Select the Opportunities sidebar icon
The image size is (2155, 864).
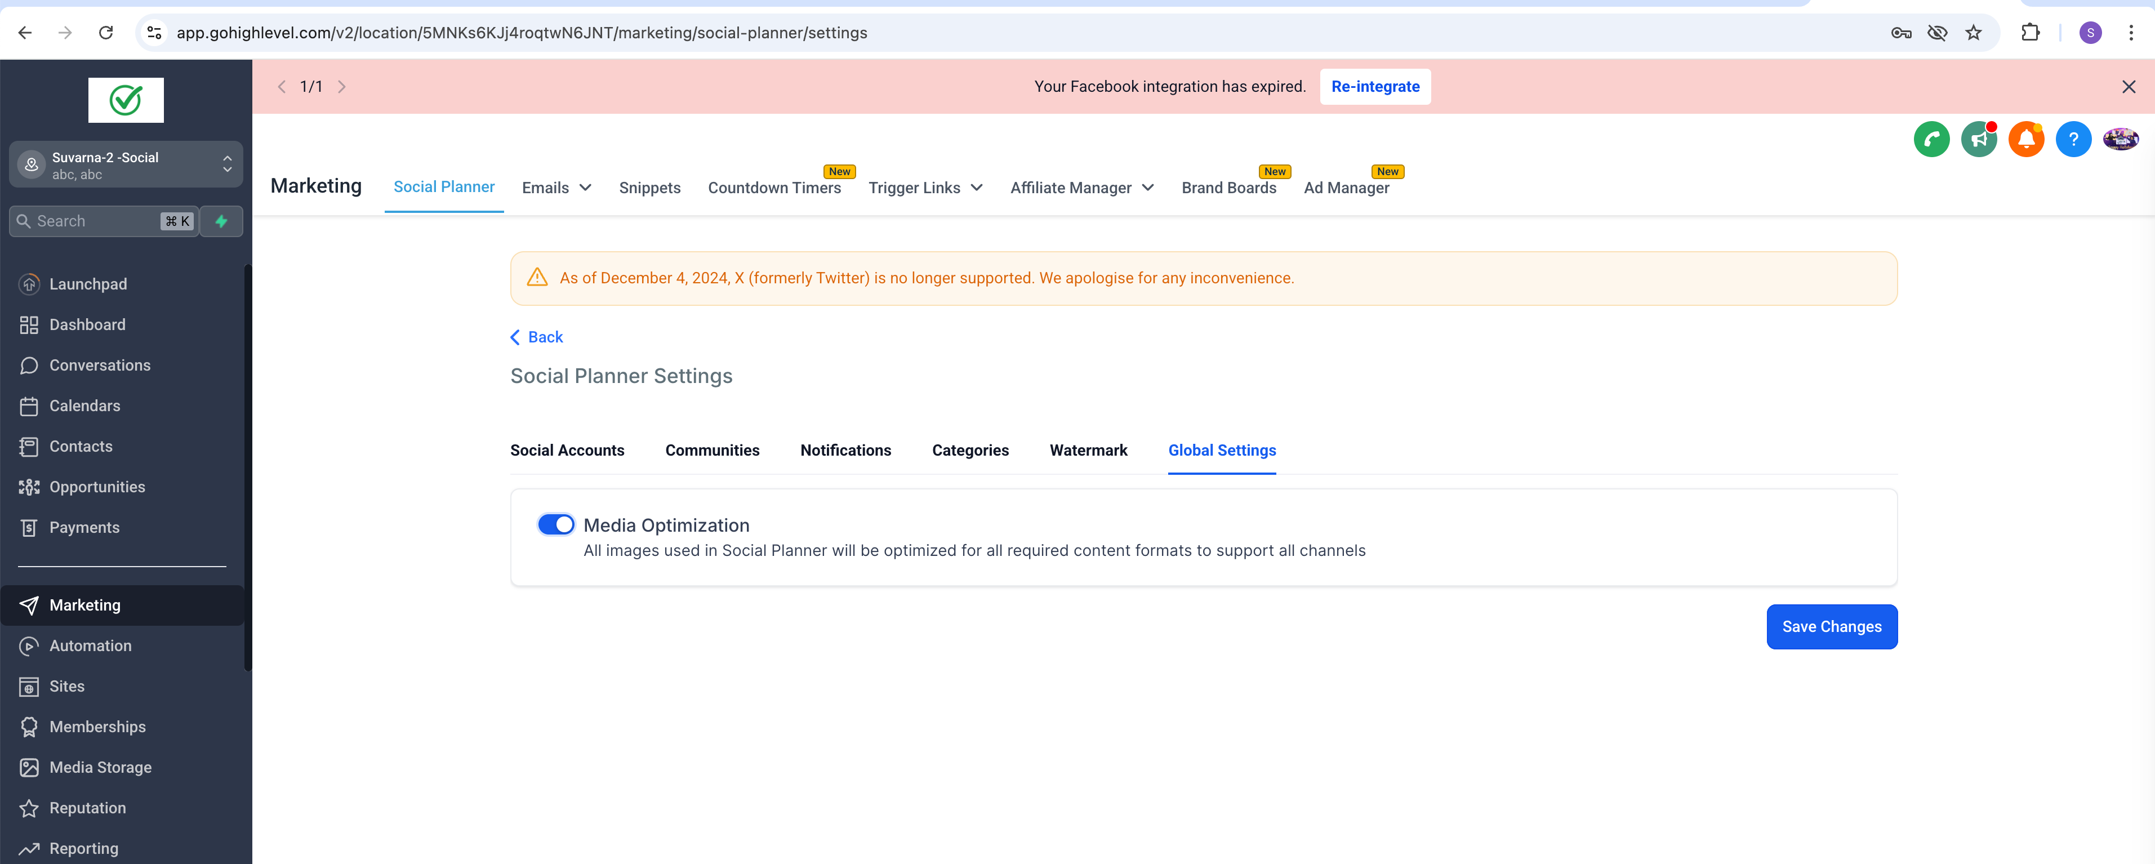coord(29,487)
